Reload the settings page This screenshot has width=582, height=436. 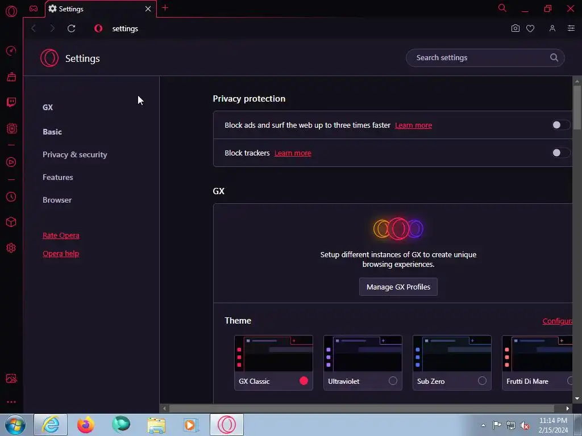tap(71, 28)
